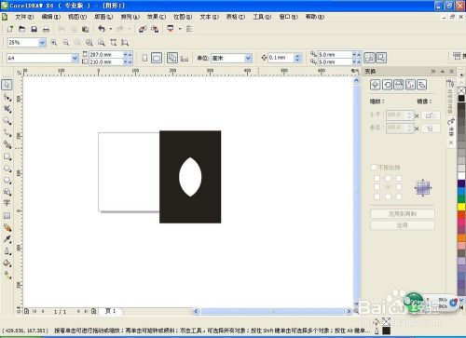Adjust the 0.1 mm nudge offset spinner
The width and height of the screenshot is (466, 338).
[x=297, y=58]
